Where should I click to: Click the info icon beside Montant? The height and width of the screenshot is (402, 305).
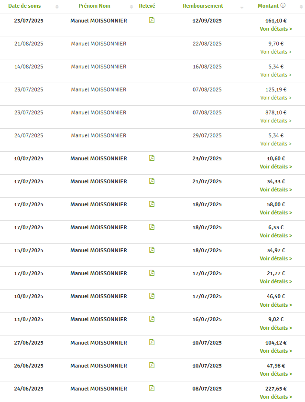pyautogui.click(x=283, y=6)
